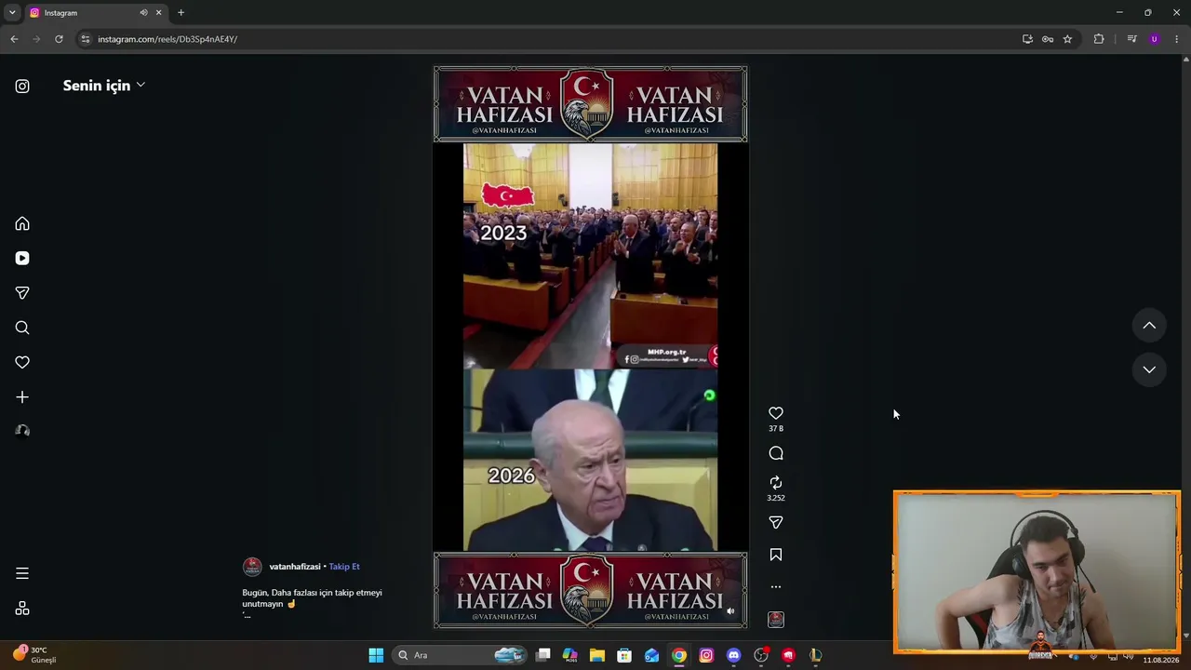The image size is (1191, 670).
Task: Open League of Legends from taskbar
Action: (x=815, y=655)
